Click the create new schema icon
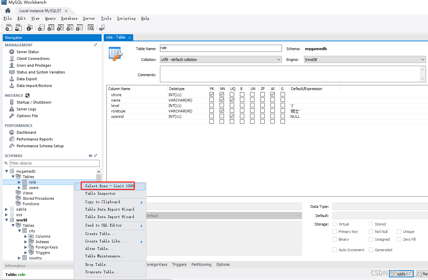 tap(41, 27)
